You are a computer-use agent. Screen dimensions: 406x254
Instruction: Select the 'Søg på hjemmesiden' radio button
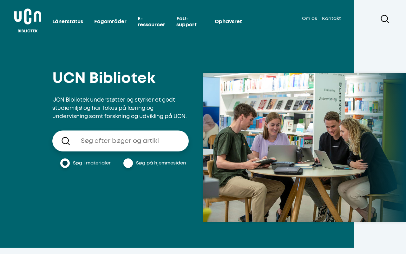128,163
